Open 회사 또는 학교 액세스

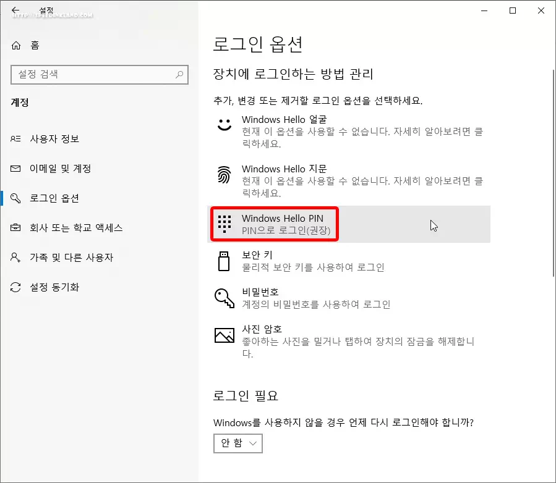(x=76, y=227)
